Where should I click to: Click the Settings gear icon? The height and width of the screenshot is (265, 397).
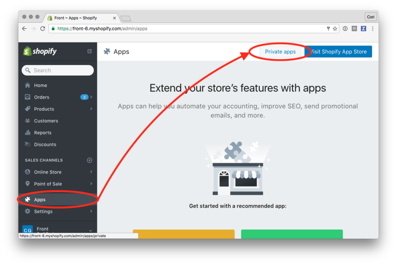click(x=28, y=211)
